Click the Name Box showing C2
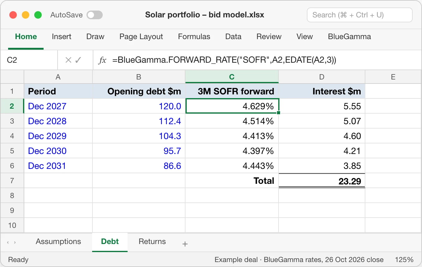 pos(29,60)
